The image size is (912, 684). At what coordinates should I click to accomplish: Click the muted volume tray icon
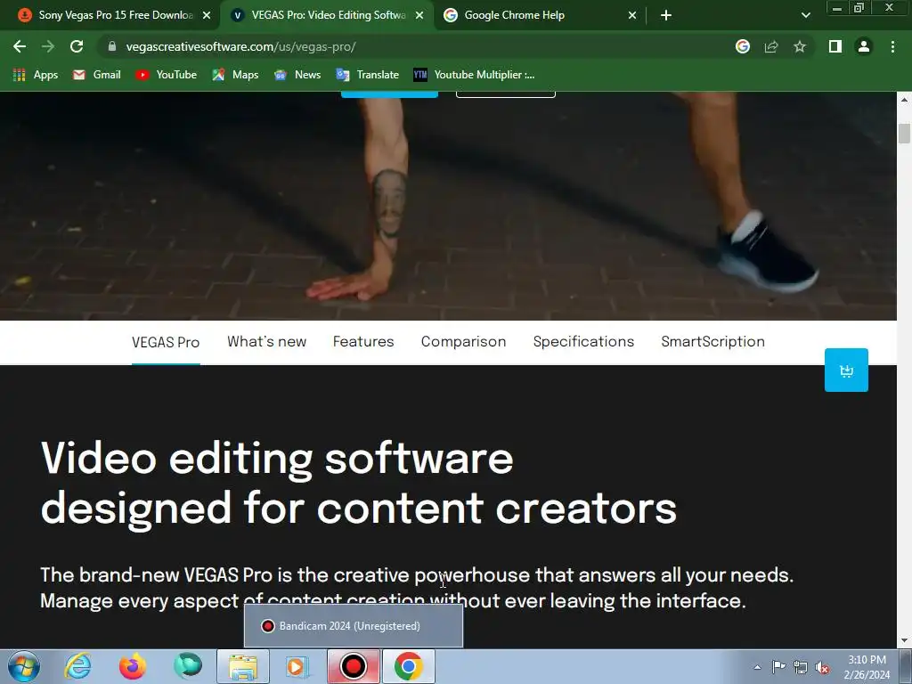pyautogui.click(x=822, y=667)
